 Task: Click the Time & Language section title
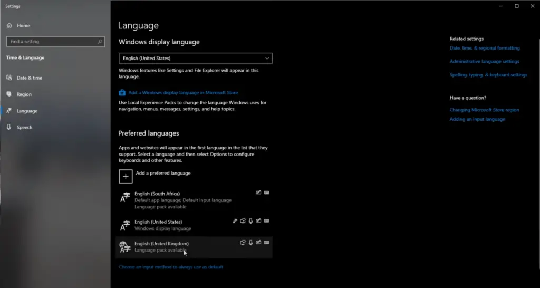point(25,58)
